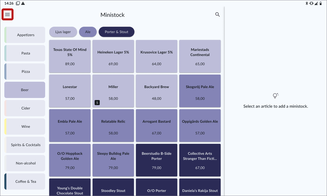
Task: Select Heineken Lager 5% article
Action: coord(113,56)
